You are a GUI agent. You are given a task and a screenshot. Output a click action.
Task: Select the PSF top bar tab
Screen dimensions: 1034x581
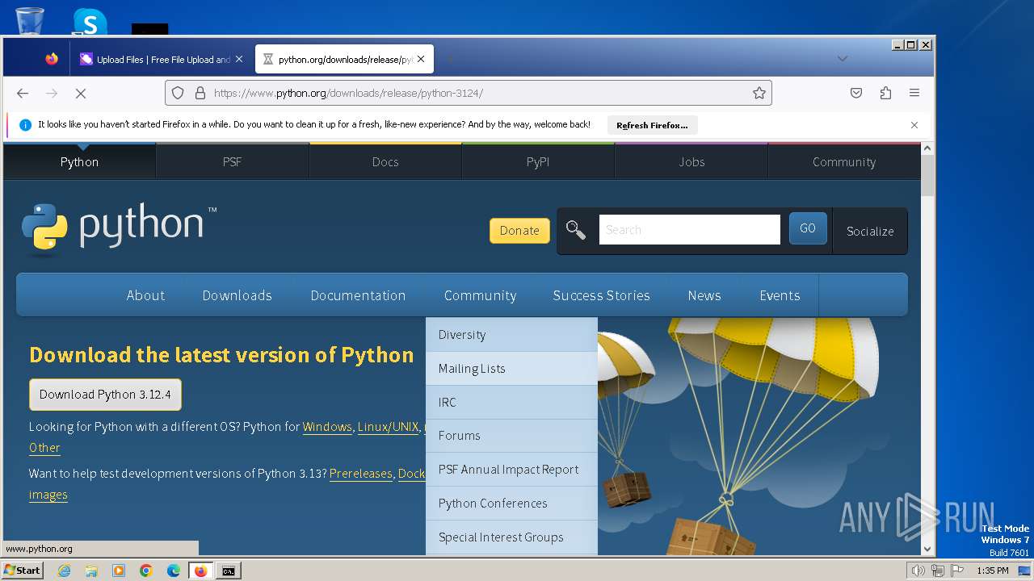click(x=232, y=161)
